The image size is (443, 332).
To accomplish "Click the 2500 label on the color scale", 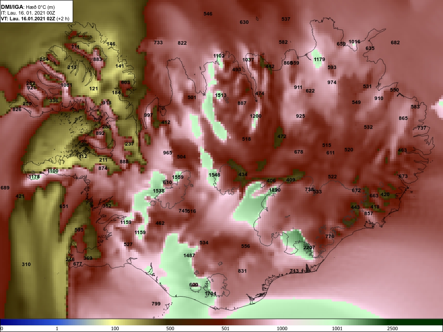I will coord(392,328).
